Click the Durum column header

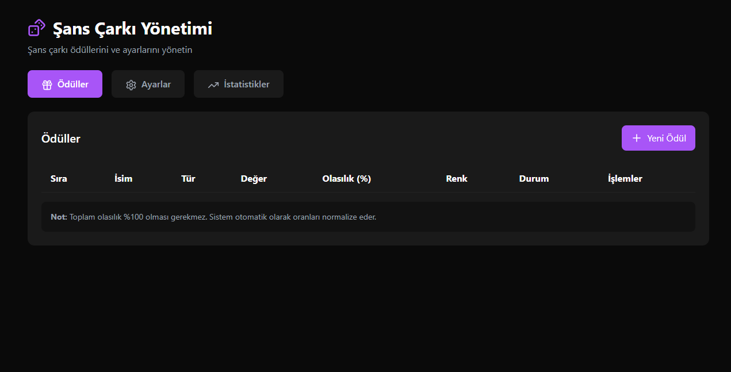[534, 178]
